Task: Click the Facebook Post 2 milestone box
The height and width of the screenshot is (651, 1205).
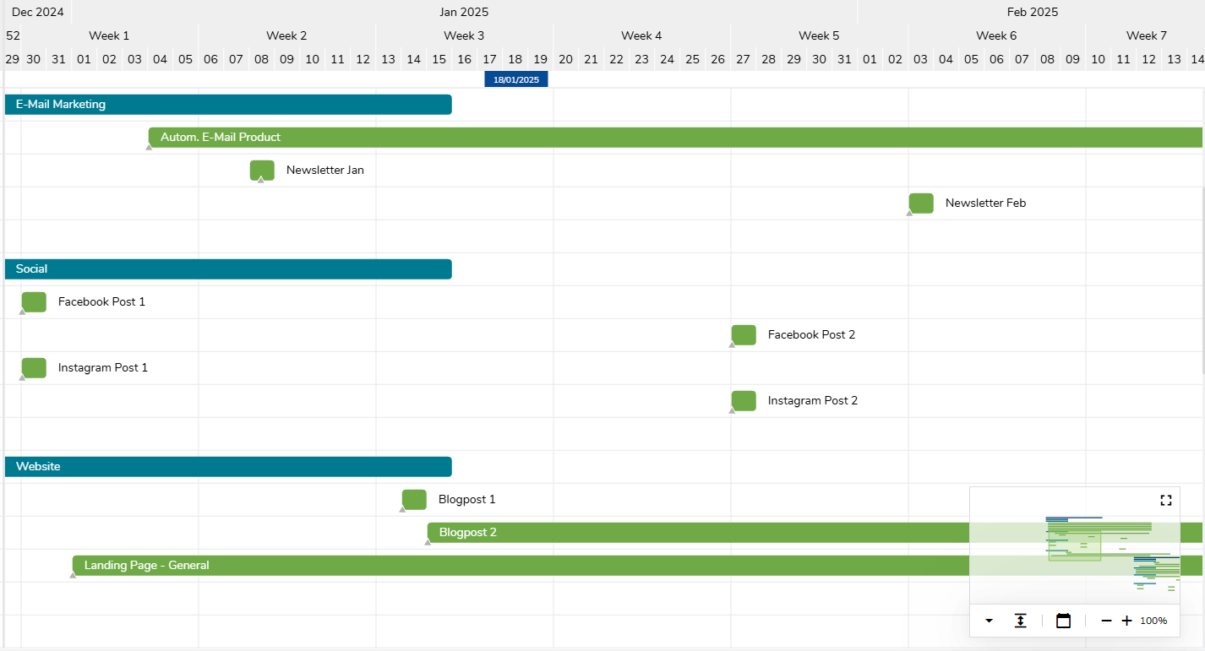Action: [744, 335]
